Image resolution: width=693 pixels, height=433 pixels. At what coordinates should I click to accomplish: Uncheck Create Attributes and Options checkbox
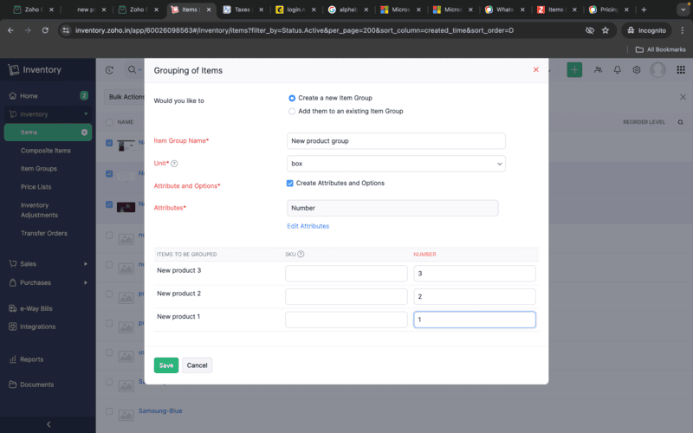click(x=290, y=183)
